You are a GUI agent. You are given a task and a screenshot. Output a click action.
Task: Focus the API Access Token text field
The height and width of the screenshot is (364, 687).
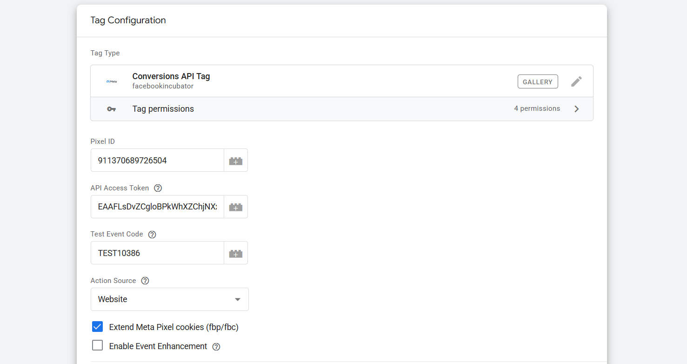(157, 207)
